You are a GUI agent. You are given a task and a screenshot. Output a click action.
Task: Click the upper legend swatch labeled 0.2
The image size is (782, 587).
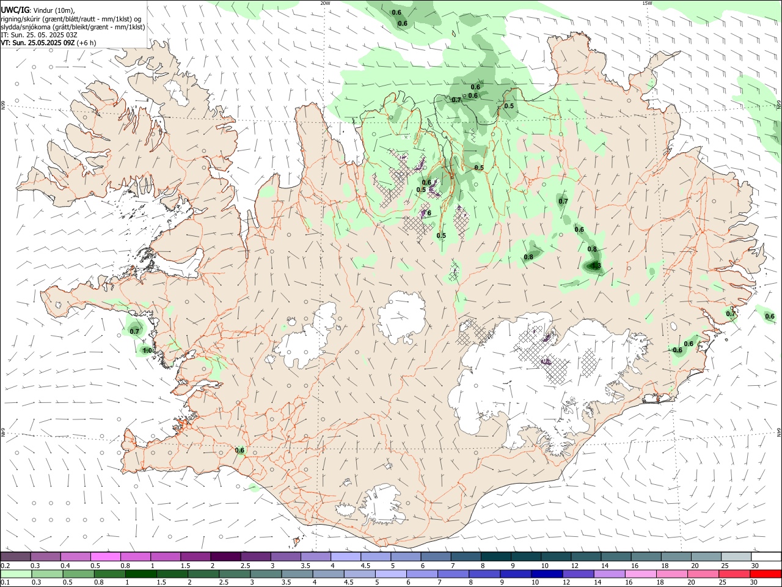click(x=16, y=556)
